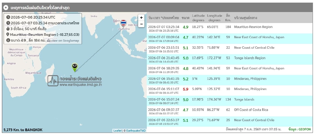
Task: Zoom in the map with plus button
Action: coord(141,18)
